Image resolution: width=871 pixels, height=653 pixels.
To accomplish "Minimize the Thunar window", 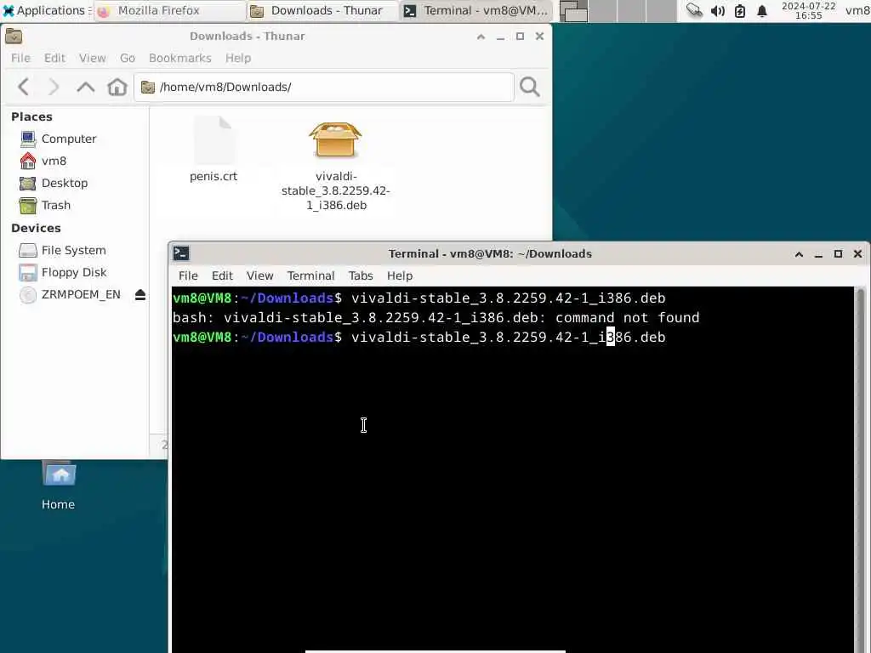I will (500, 37).
